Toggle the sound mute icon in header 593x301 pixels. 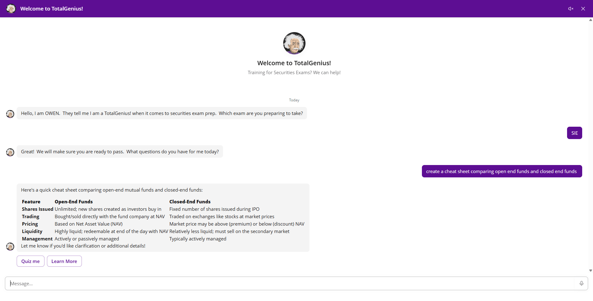point(570,9)
